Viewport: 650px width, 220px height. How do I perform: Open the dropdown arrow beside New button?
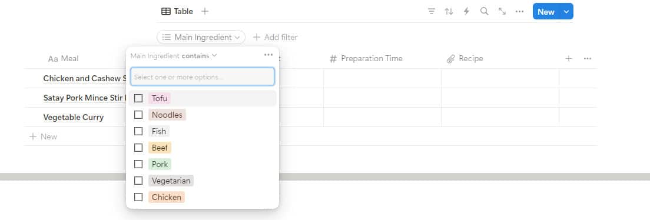tap(566, 12)
